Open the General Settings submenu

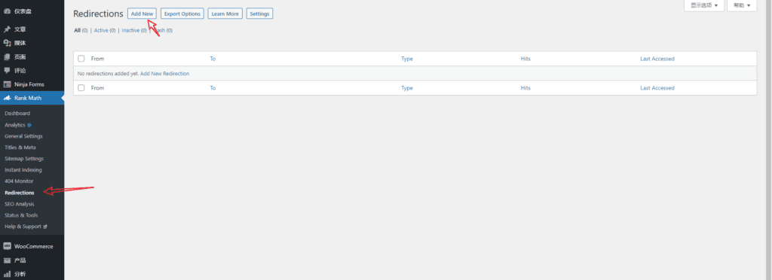click(23, 136)
